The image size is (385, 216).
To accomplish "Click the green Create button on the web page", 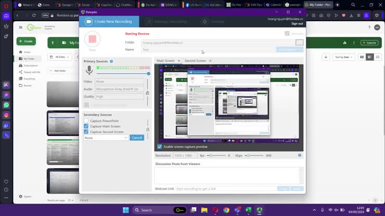I will point(26,41).
